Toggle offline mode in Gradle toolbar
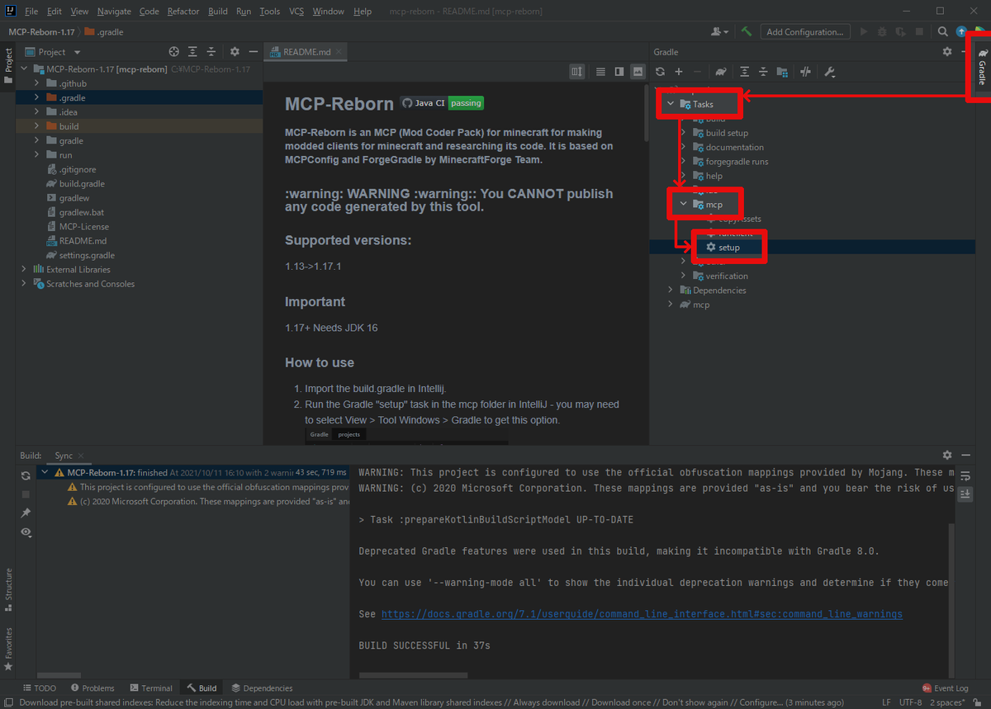 tap(805, 72)
